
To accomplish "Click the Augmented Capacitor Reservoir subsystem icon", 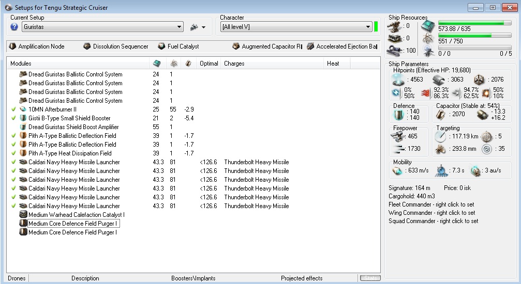I will click(236, 46).
